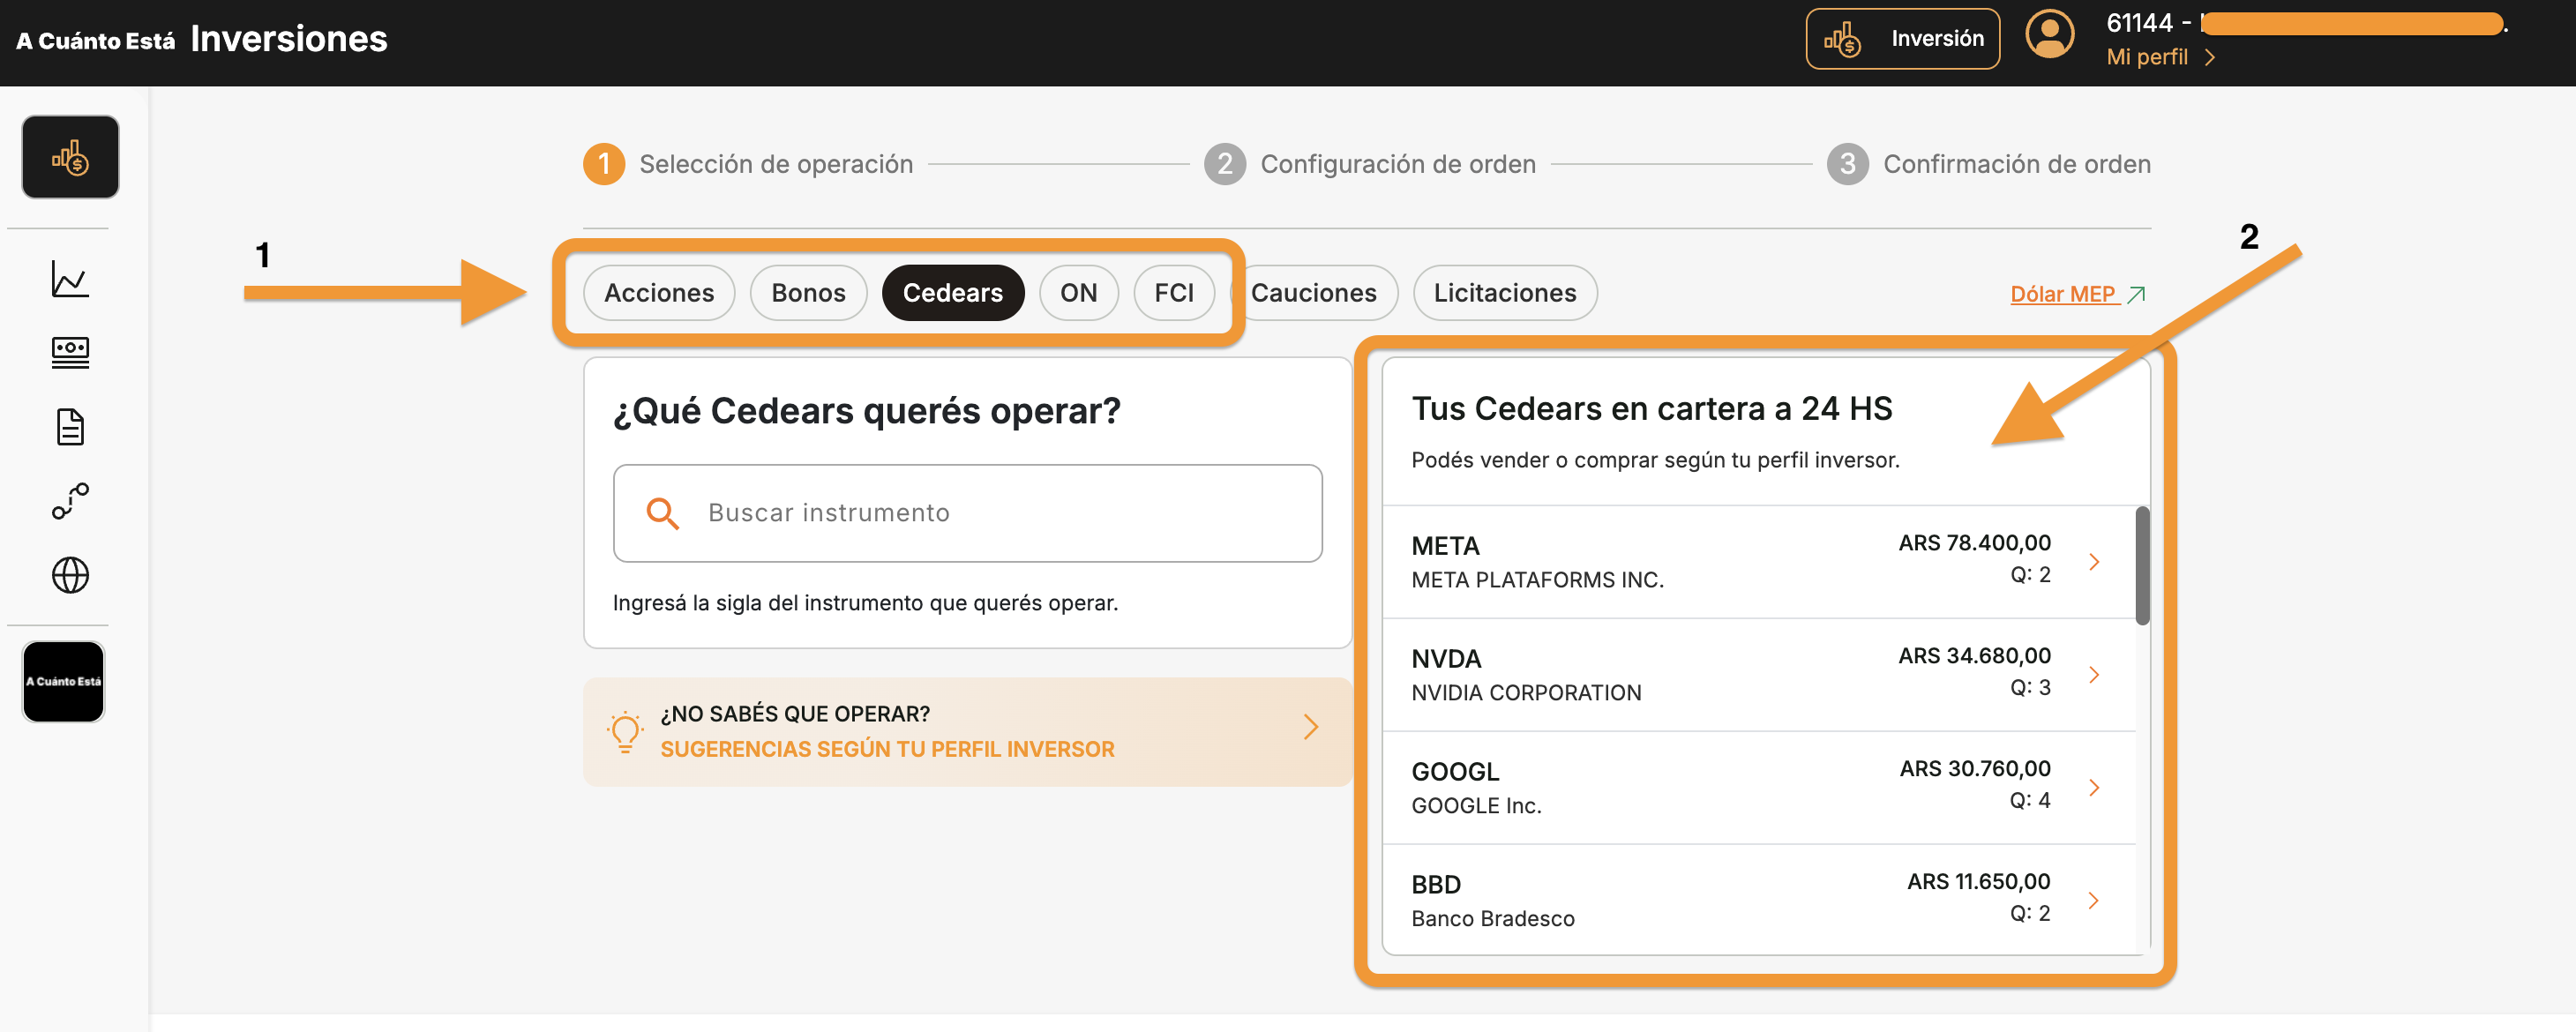Enable the ON instrument filter
This screenshot has height=1032, width=2576.
tap(1079, 292)
